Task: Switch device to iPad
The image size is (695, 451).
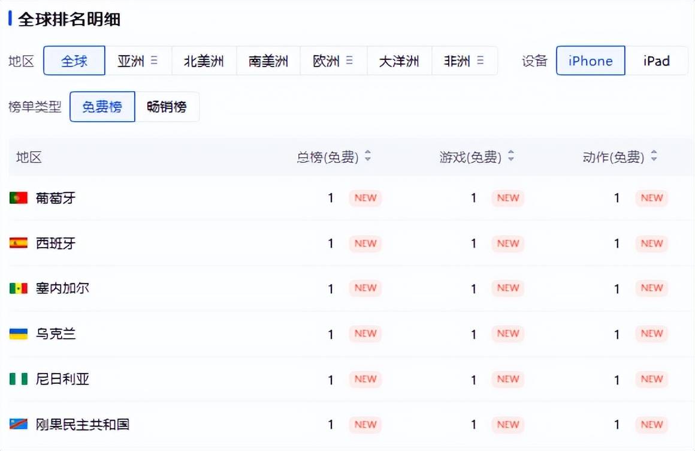Action: [656, 61]
